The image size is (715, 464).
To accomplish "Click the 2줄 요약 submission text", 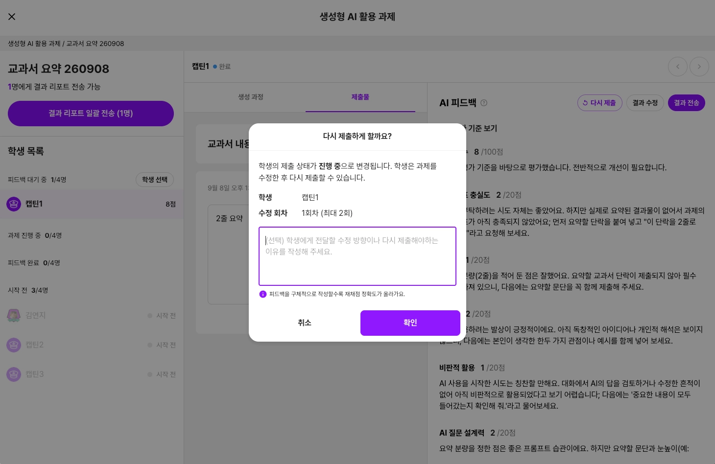I will [230, 218].
